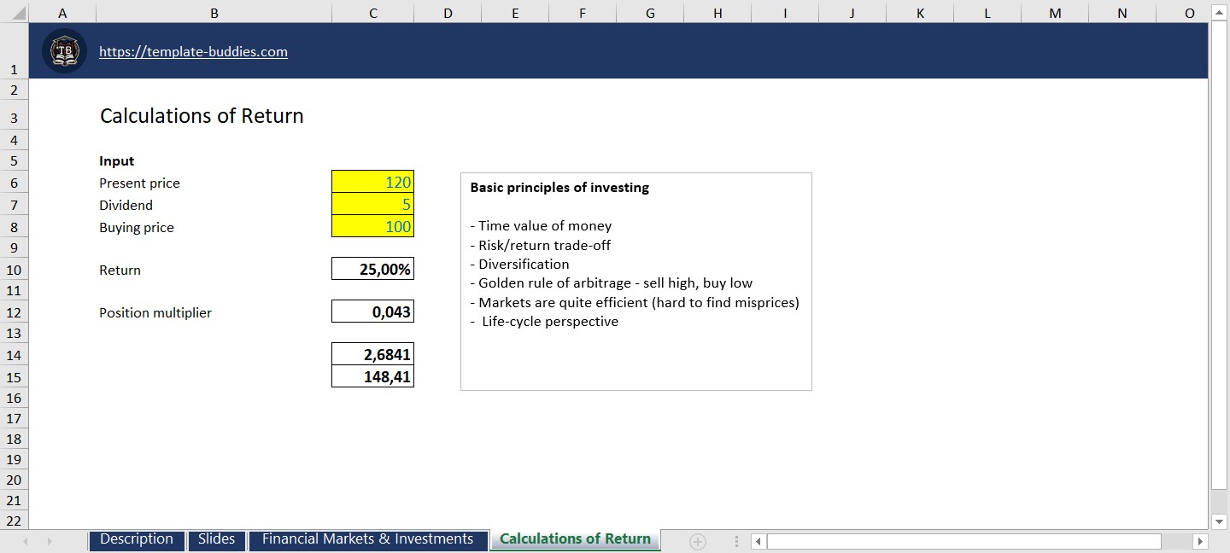Click the horizontal scrollbar left arrow

click(x=758, y=541)
